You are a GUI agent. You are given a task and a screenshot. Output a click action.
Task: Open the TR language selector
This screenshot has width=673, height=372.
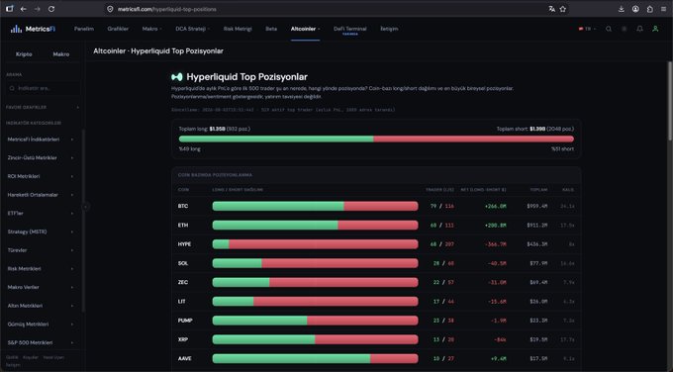pyautogui.click(x=587, y=29)
